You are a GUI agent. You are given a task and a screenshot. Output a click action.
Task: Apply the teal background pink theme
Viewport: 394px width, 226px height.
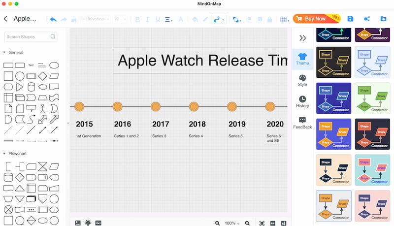[372, 170]
